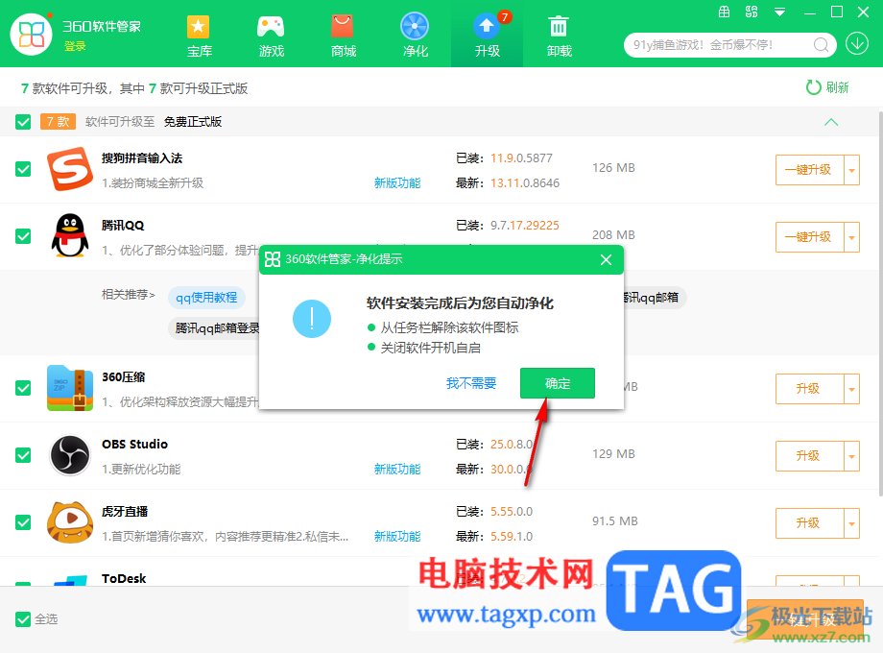This screenshot has width=883, height=653.
Task: Uncheck the 腾讯QQ checkbox
Action: [23, 236]
